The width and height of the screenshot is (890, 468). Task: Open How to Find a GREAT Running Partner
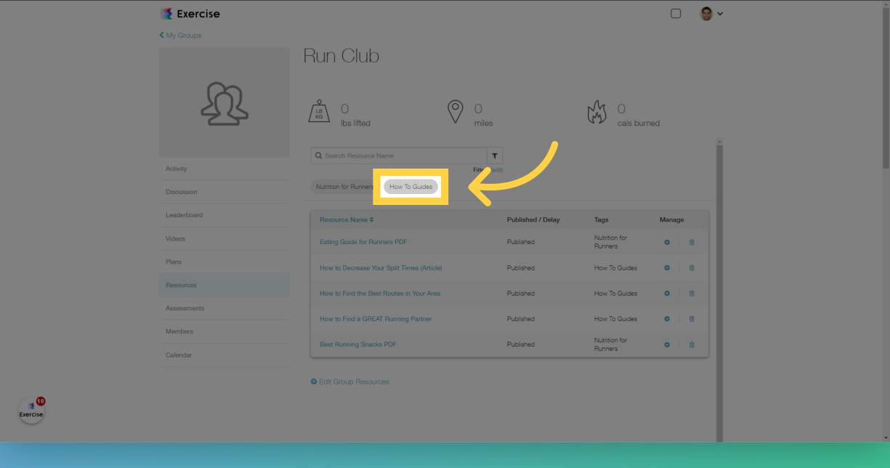point(376,319)
